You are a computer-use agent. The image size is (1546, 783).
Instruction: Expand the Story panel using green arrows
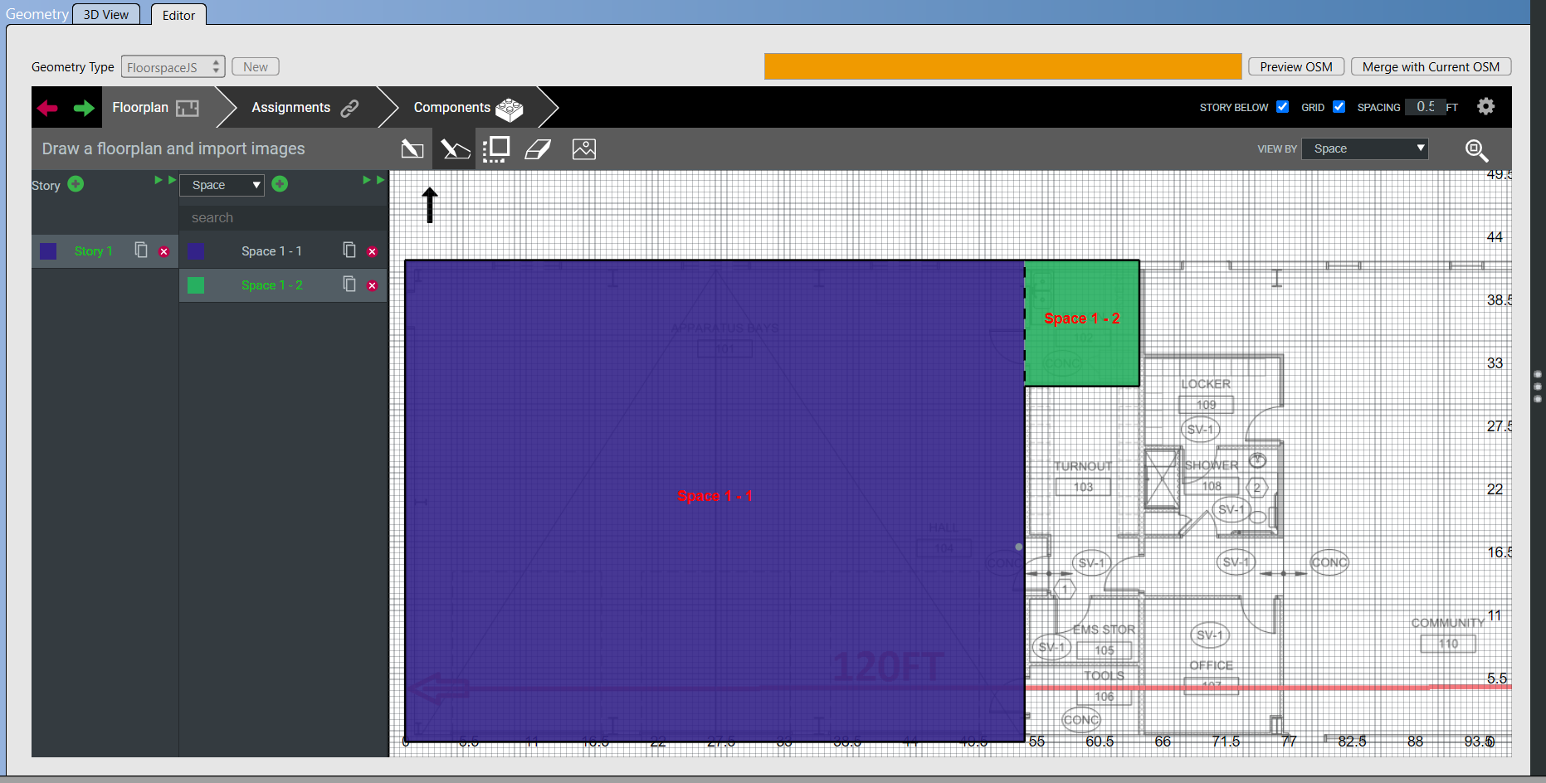tap(165, 180)
